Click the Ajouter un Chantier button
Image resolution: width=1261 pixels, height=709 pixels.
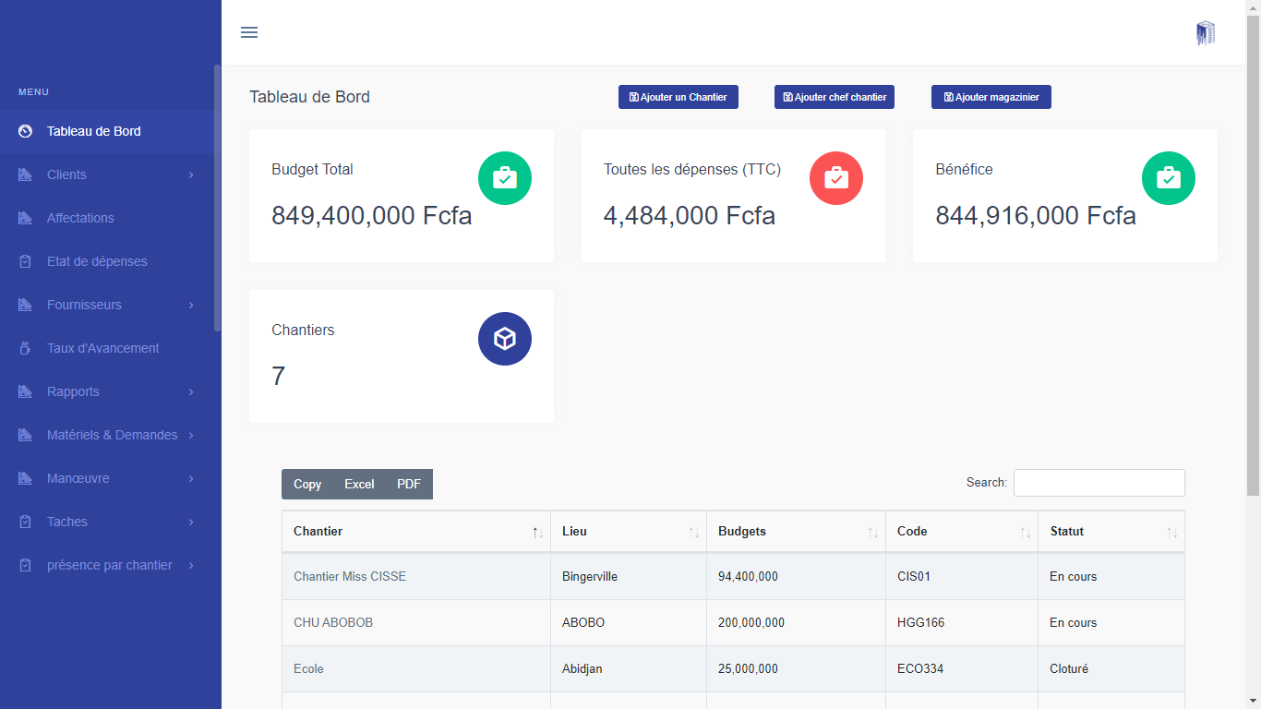tap(679, 97)
